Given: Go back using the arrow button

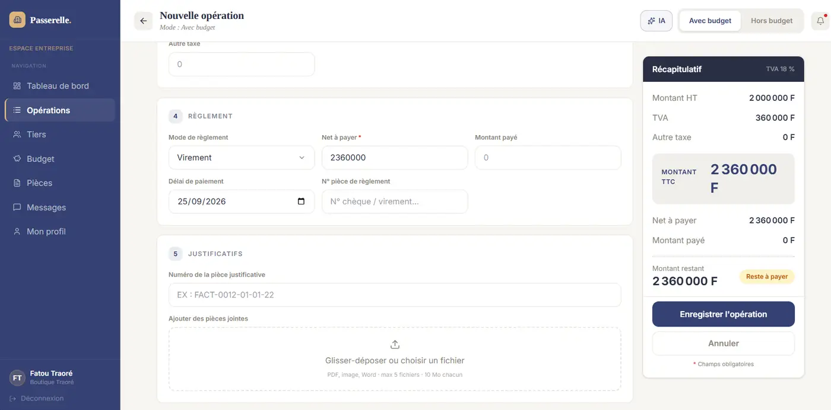Looking at the screenshot, I should tap(143, 21).
